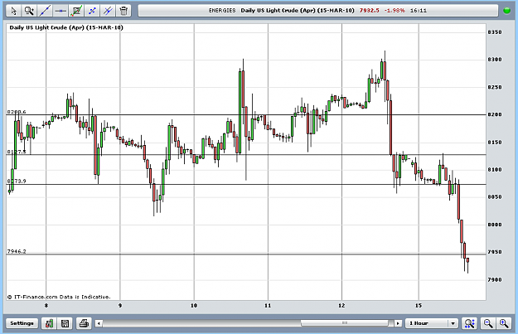The image size is (518, 334).
Task: Open the 1 Hour timeframe dropdown
Action: point(431,323)
